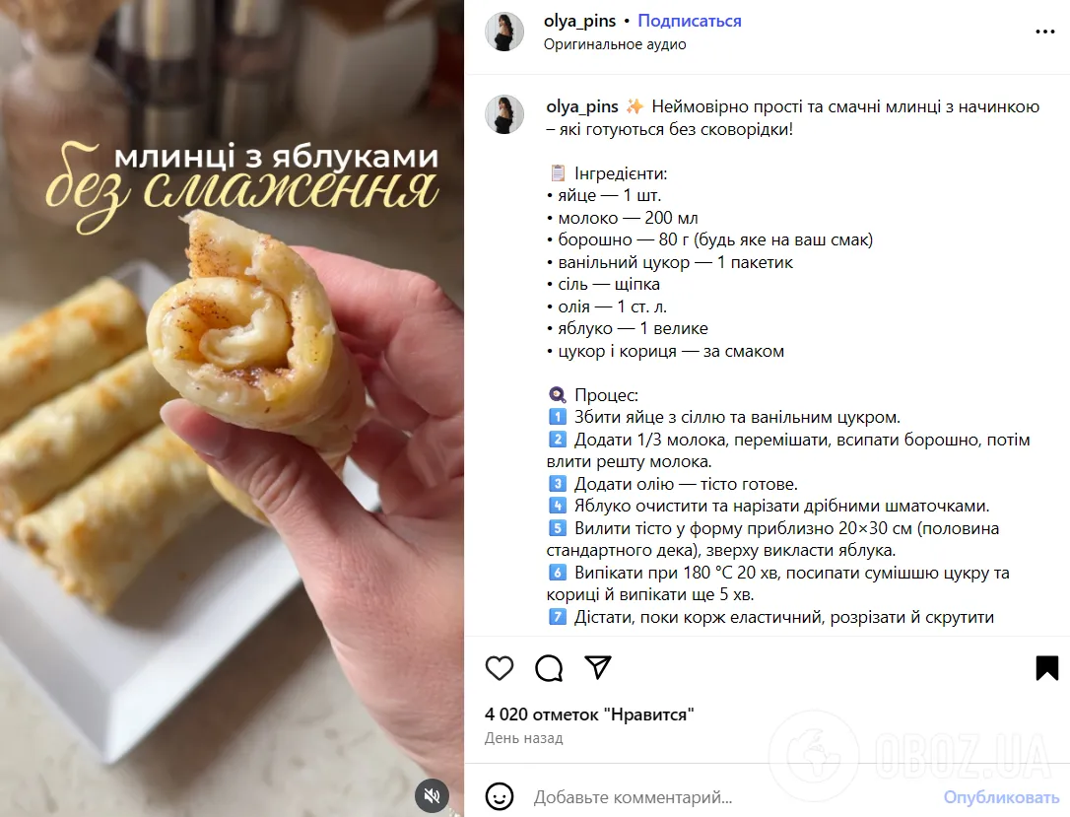Open the three-dots more options menu
The height and width of the screenshot is (817, 1070).
[x=1044, y=32]
